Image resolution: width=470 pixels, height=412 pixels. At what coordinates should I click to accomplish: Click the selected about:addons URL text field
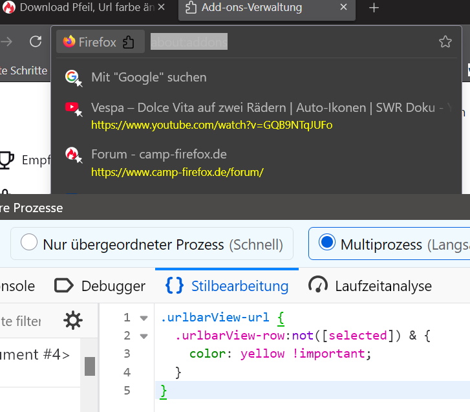click(189, 42)
